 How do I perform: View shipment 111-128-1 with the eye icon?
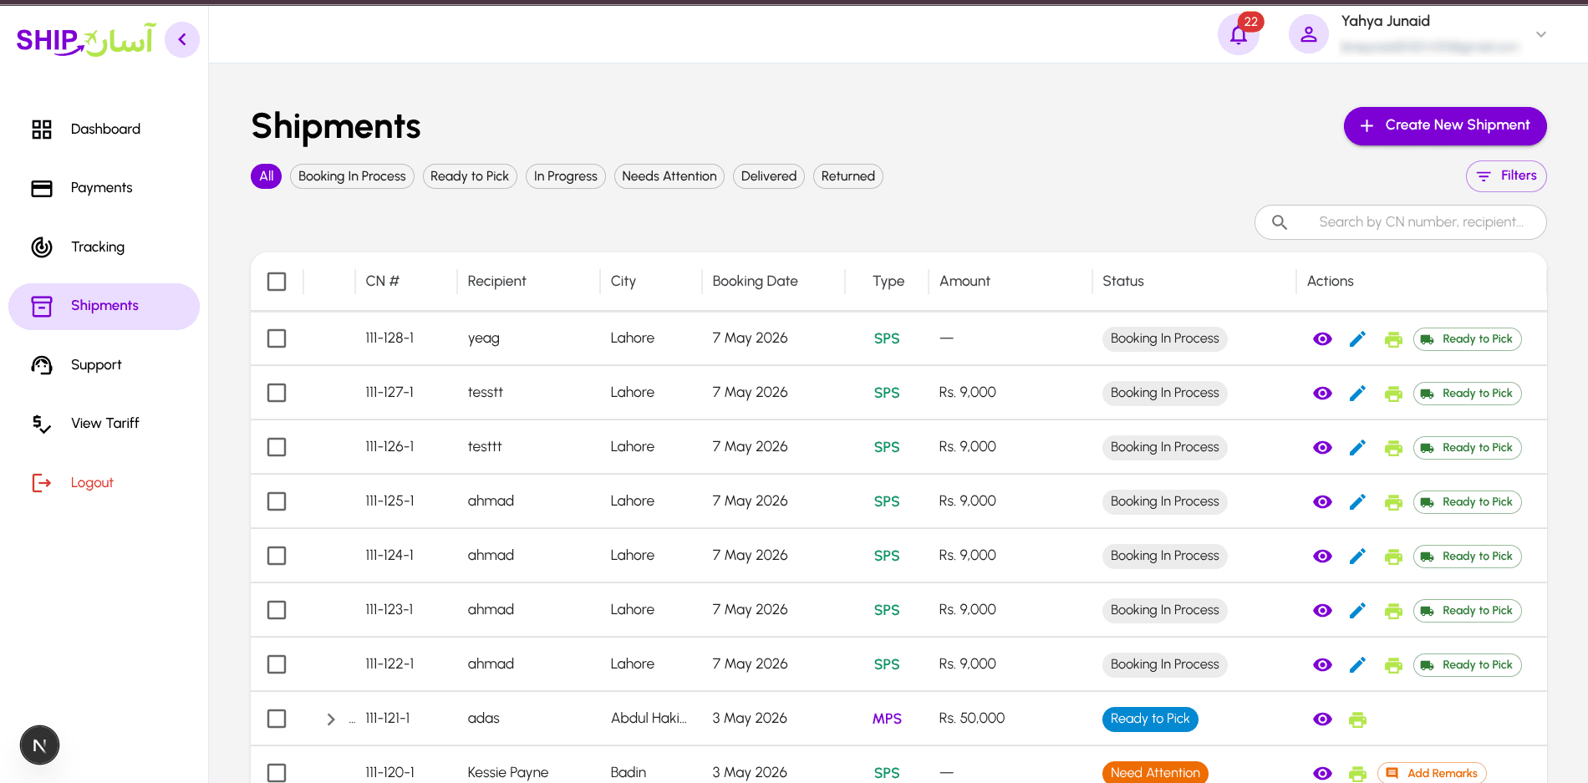(1322, 338)
